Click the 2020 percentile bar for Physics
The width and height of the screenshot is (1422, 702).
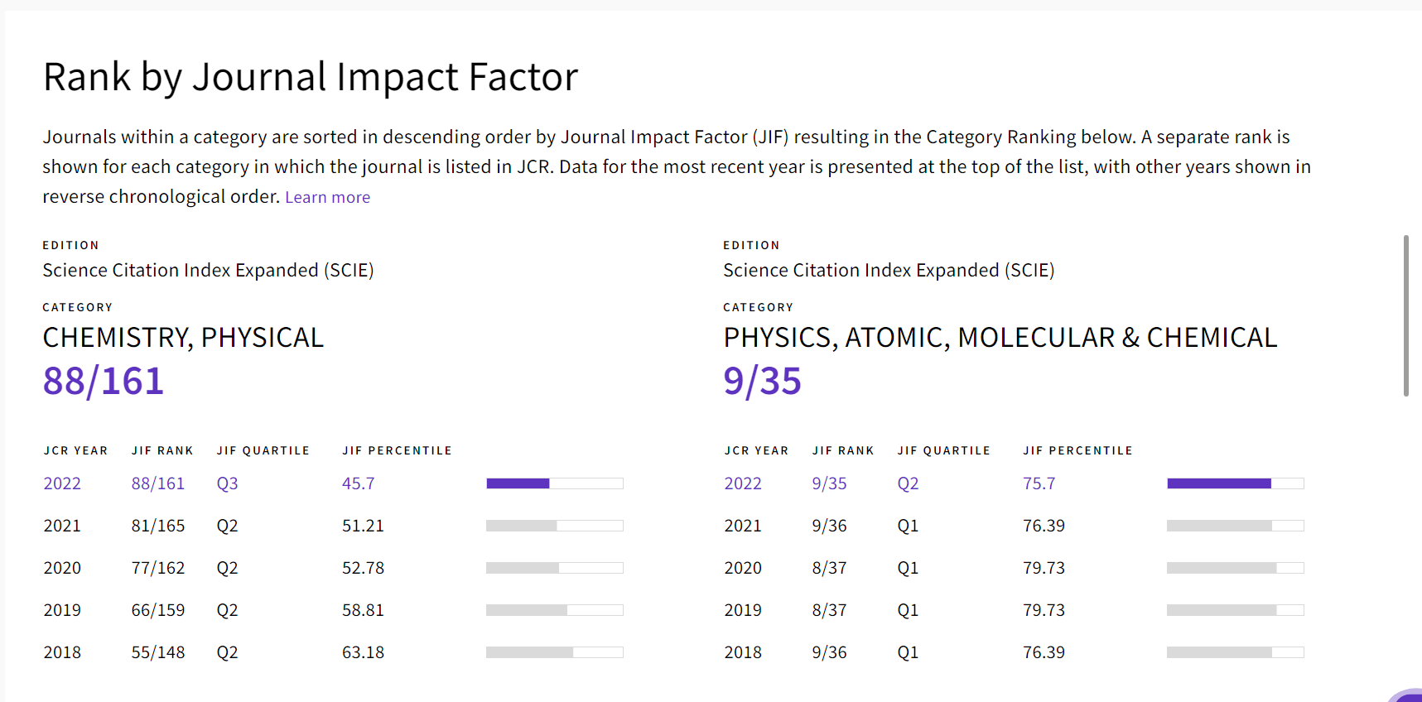pyautogui.click(x=1236, y=568)
